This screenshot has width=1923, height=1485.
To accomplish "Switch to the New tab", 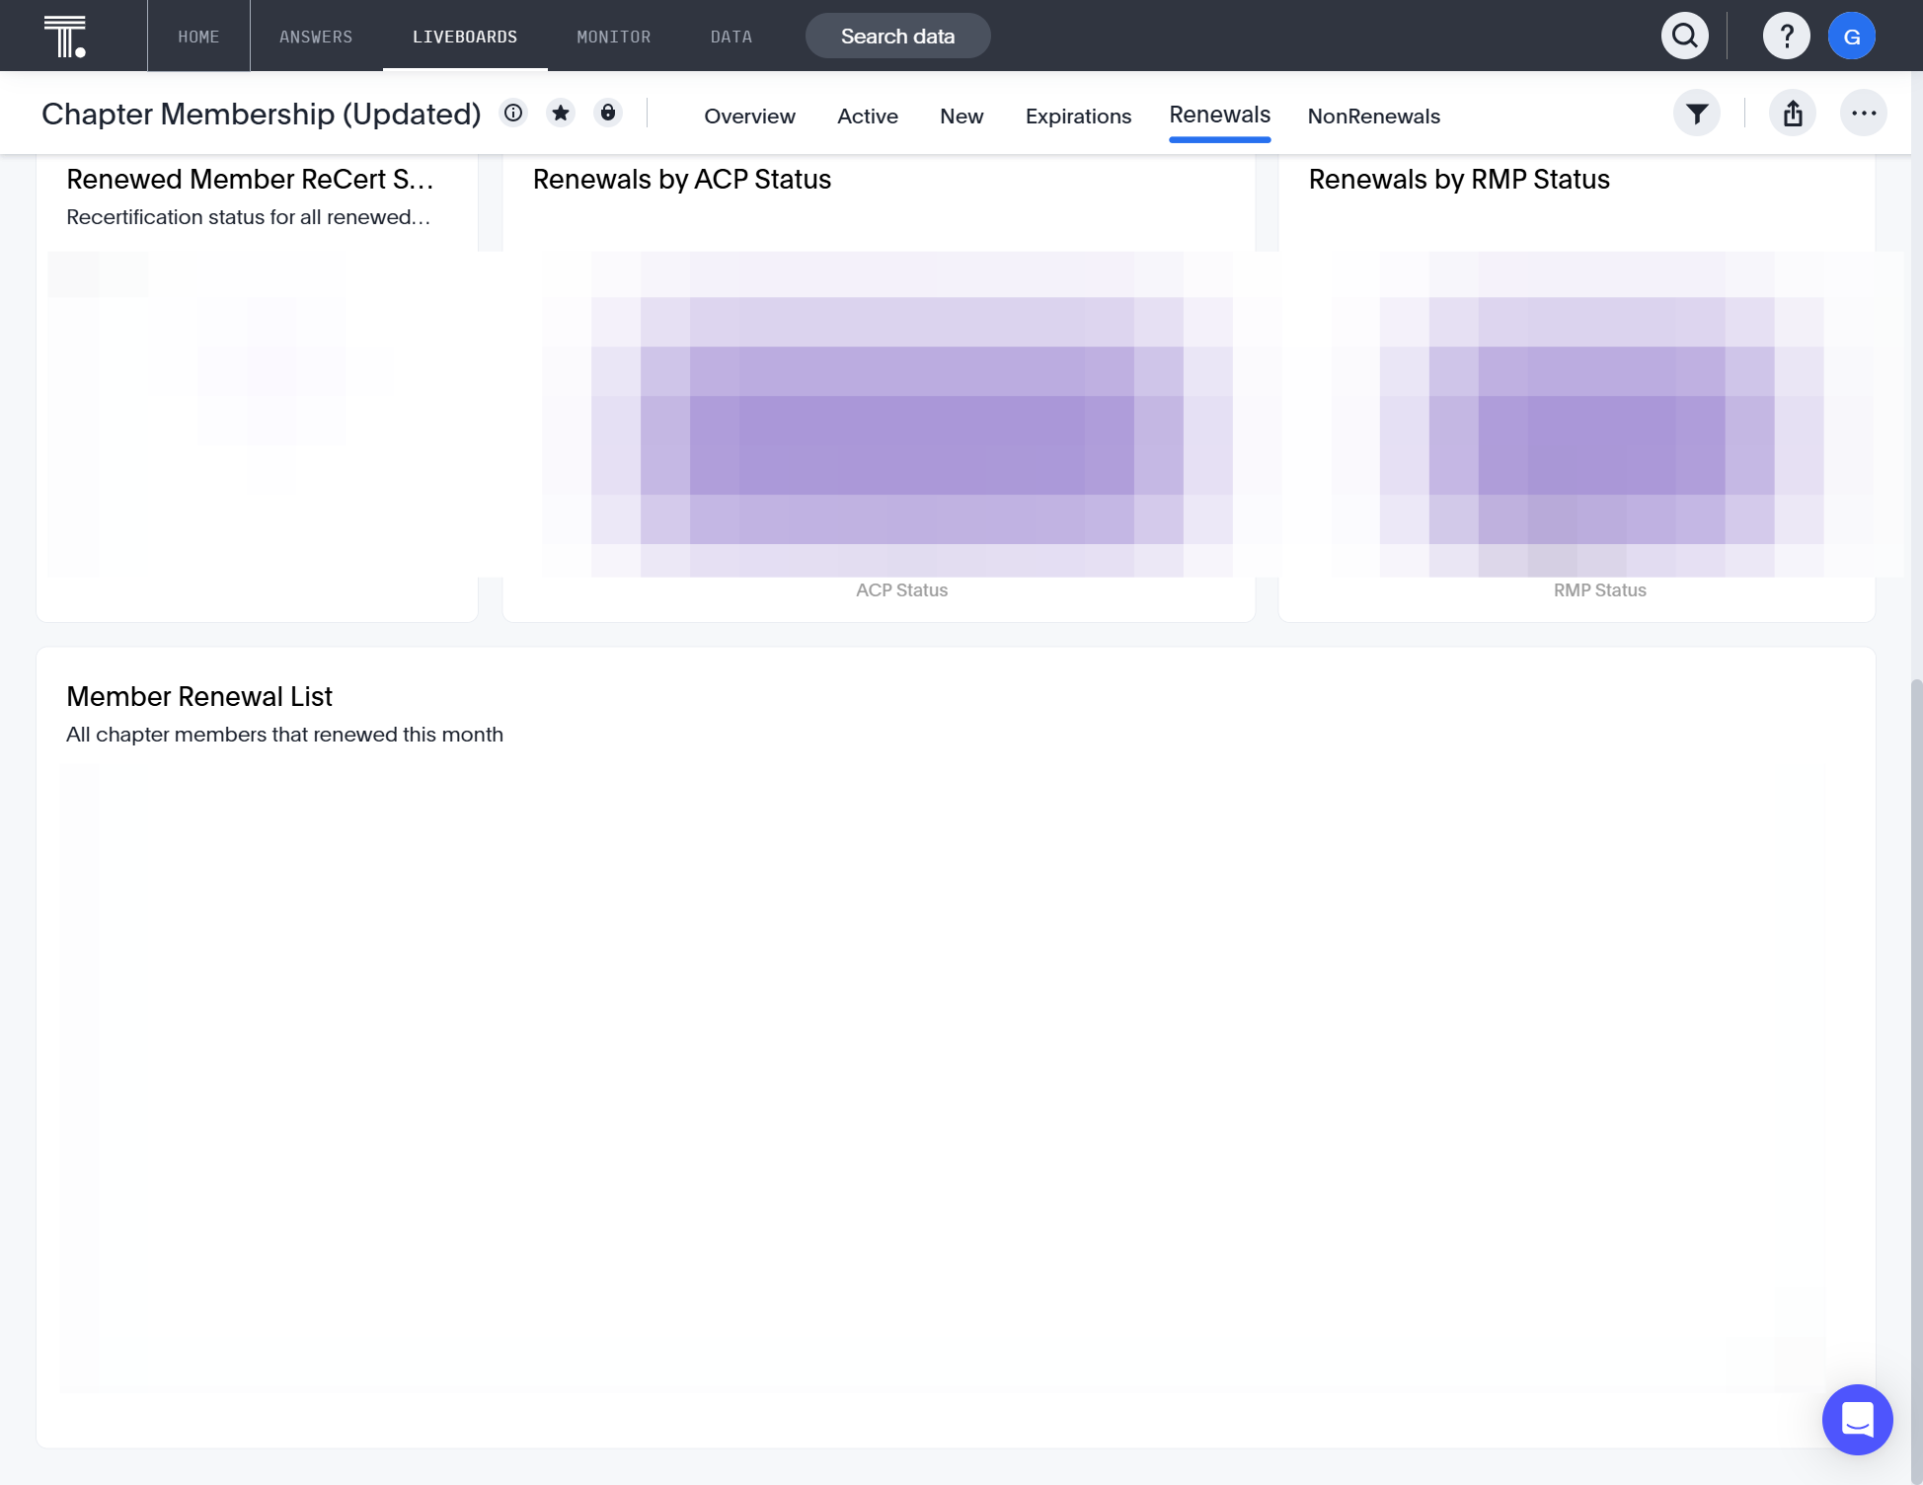I will (961, 117).
